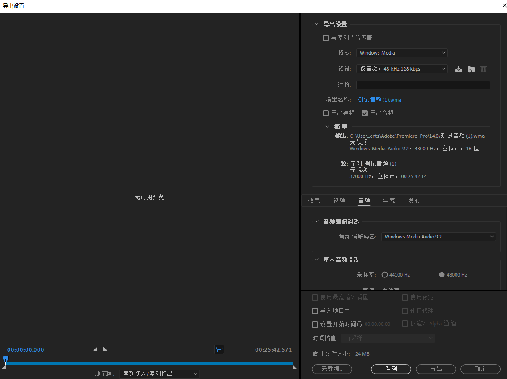Toggle the 使用预览 checkbox
This screenshot has height=379, width=507.
pyautogui.click(x=405, y=298)
